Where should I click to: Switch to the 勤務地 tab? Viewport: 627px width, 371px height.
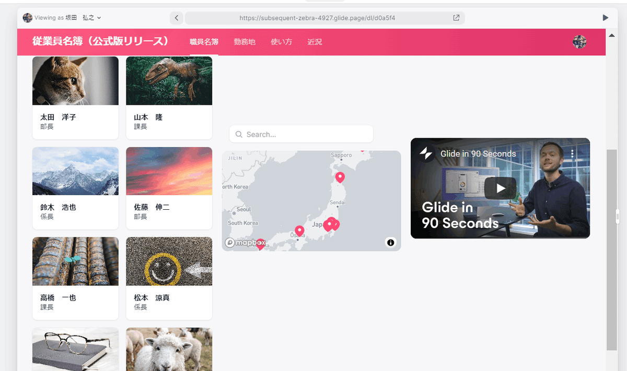click(x=245, y=42)
